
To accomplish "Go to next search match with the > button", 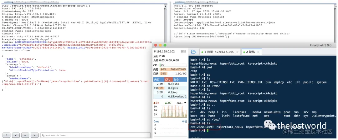I will coord(34,135).
